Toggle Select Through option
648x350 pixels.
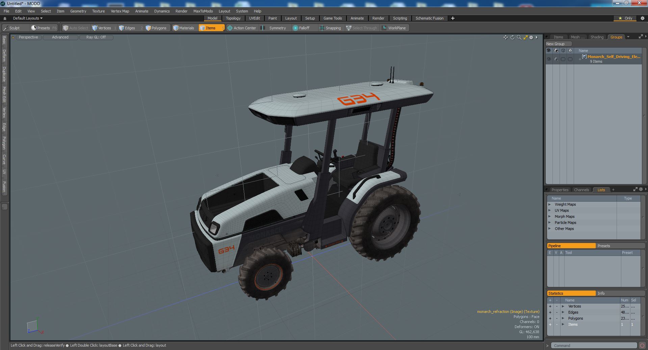[x=362, y=28]
